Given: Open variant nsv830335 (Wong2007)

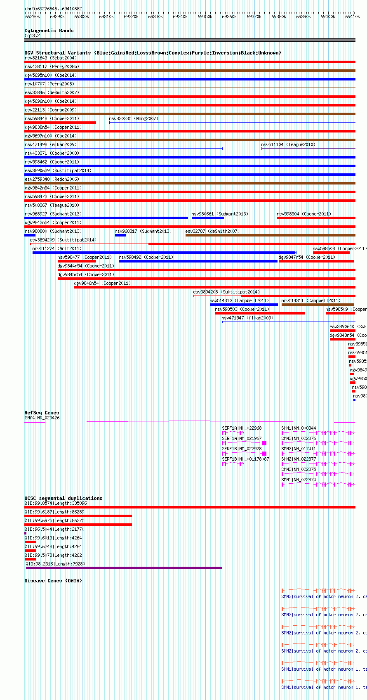Looking at the screenshot, I should click(x=134, y=118).
